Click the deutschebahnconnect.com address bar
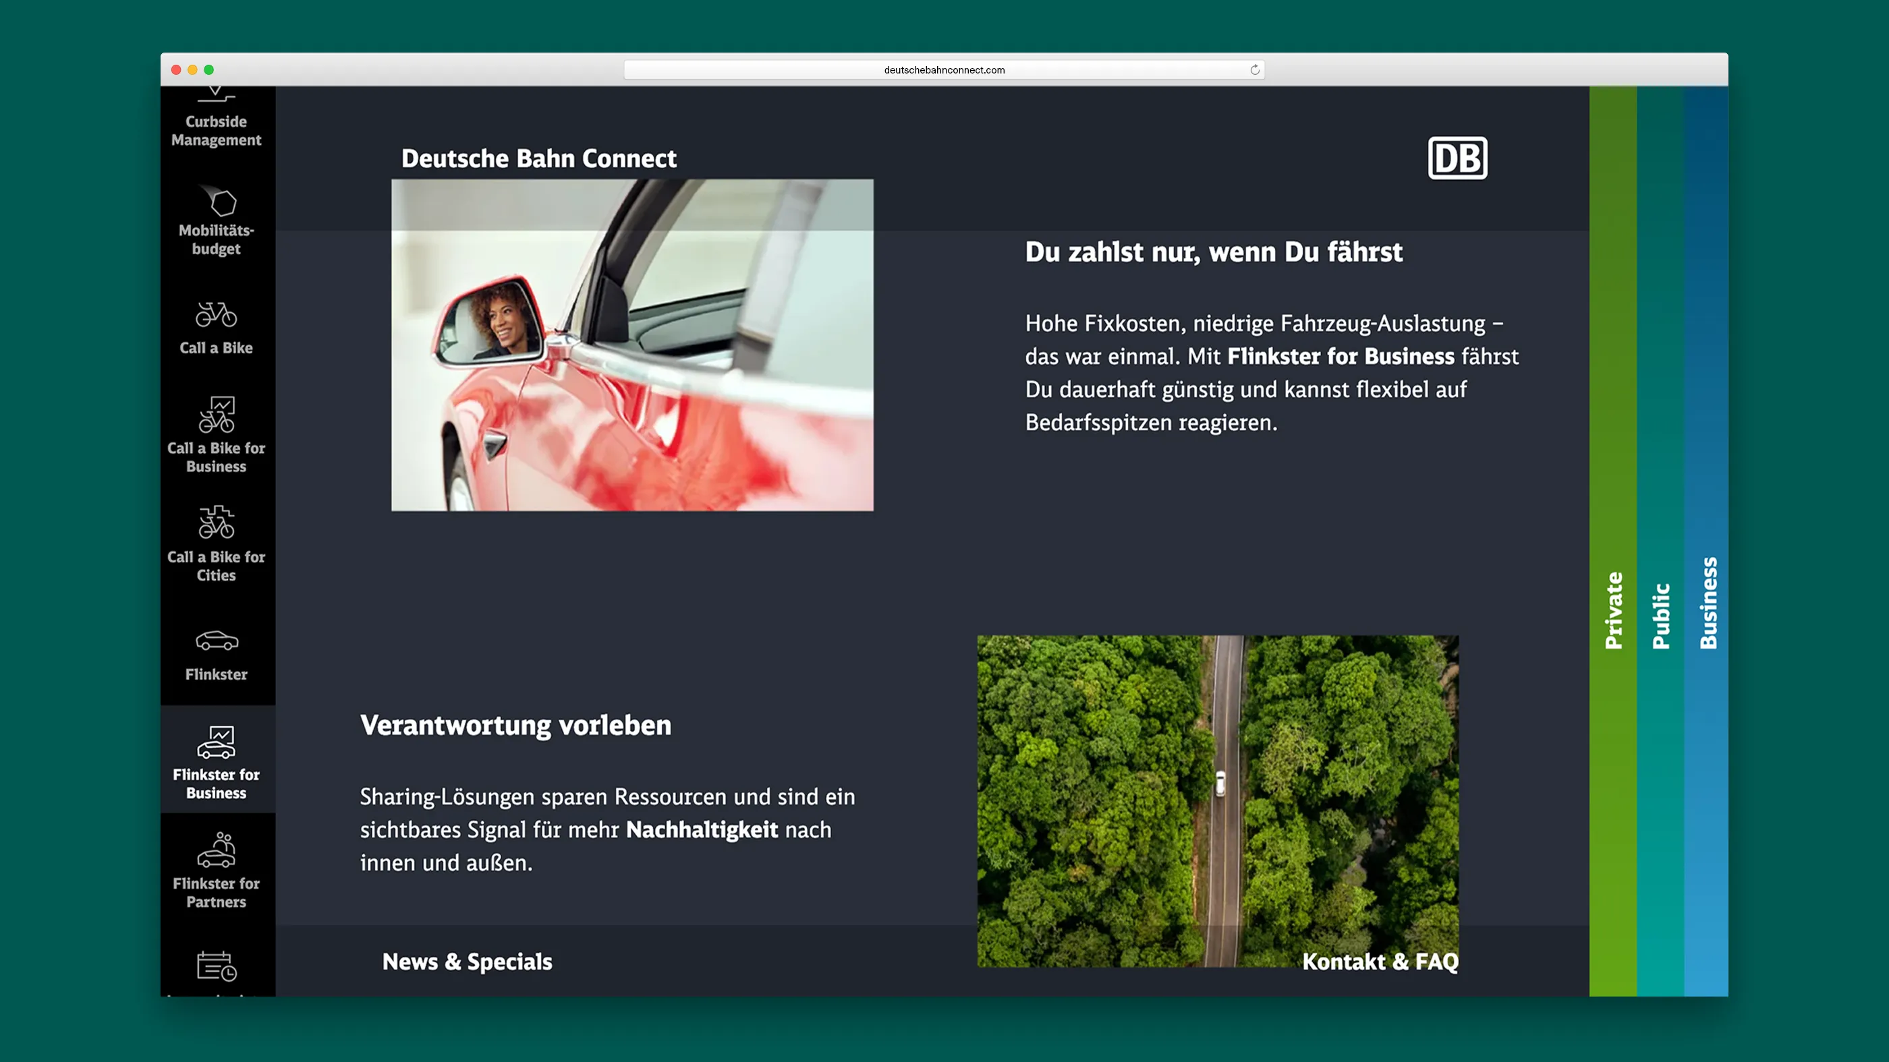 click(x=944, y=69)
